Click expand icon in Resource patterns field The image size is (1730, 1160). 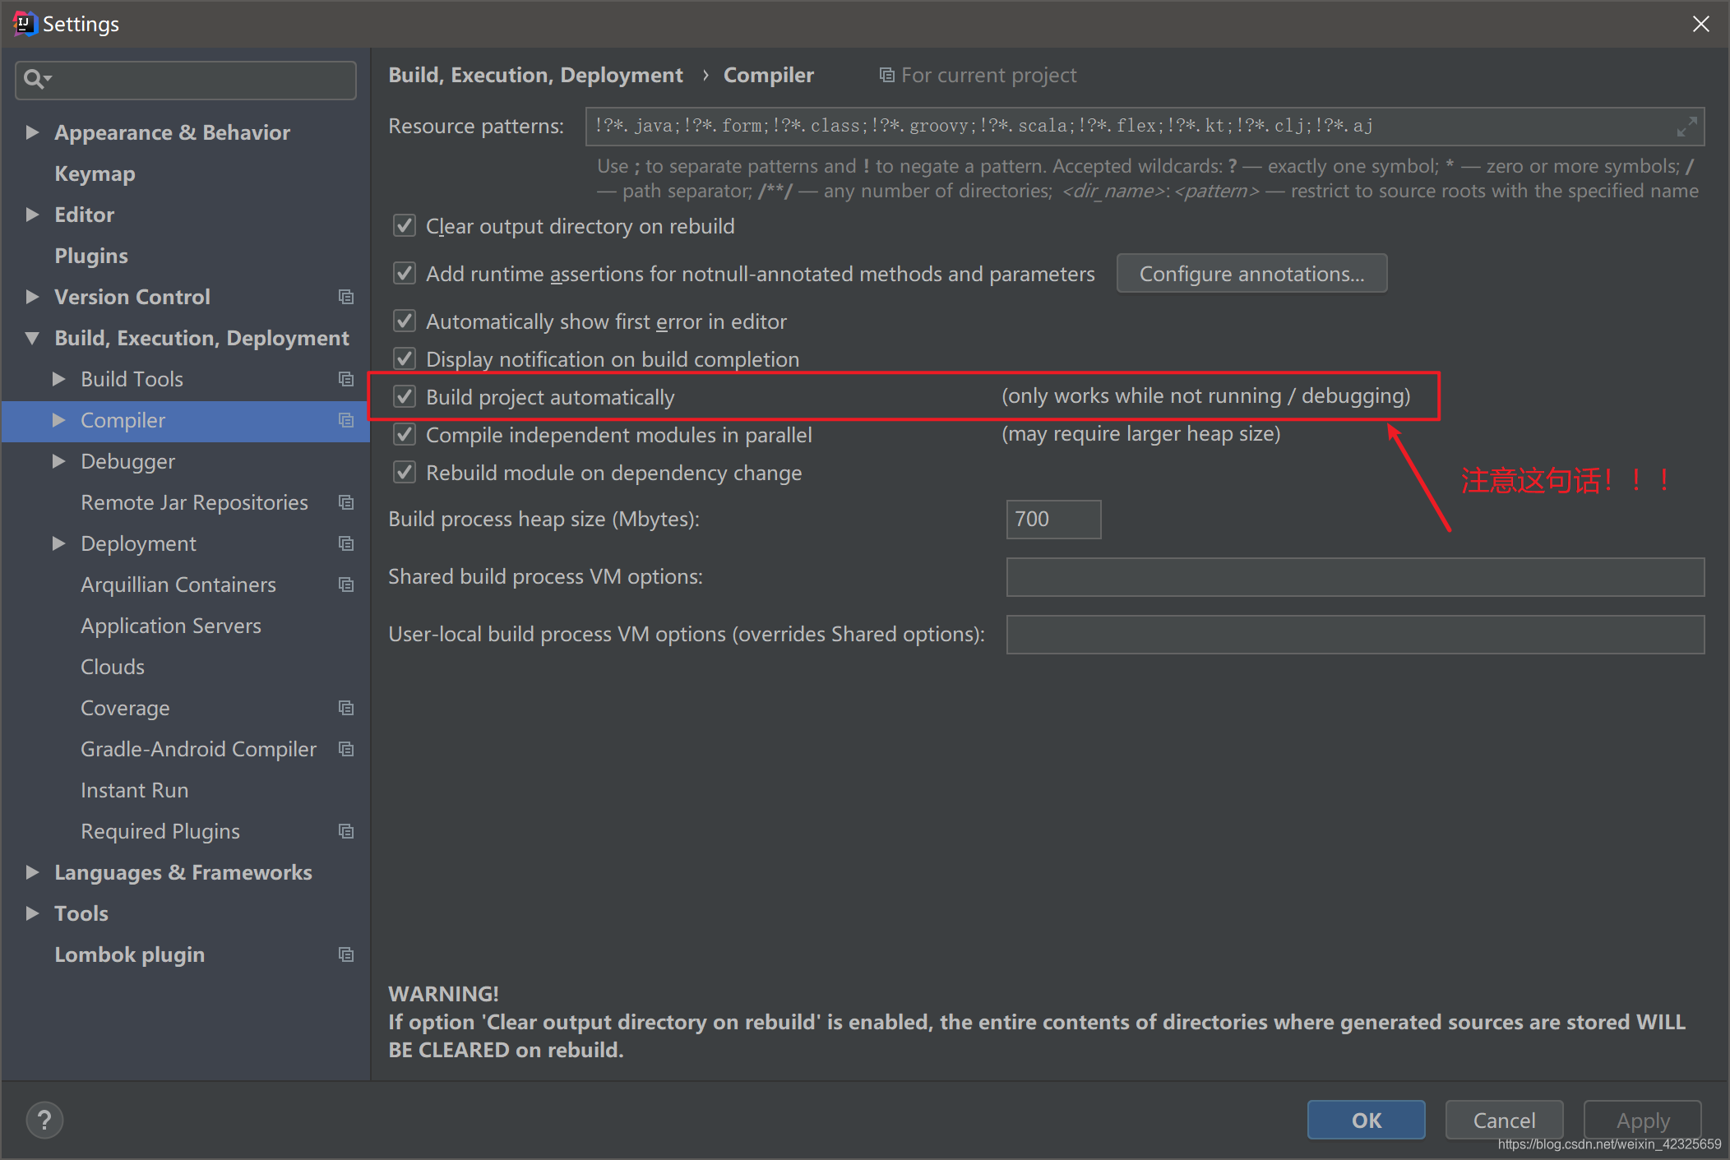point(1686,127)
